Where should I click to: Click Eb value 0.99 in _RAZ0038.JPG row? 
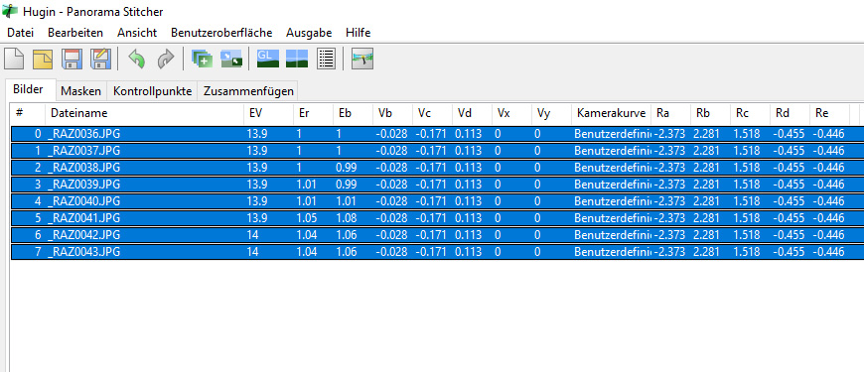coord(346,168)
